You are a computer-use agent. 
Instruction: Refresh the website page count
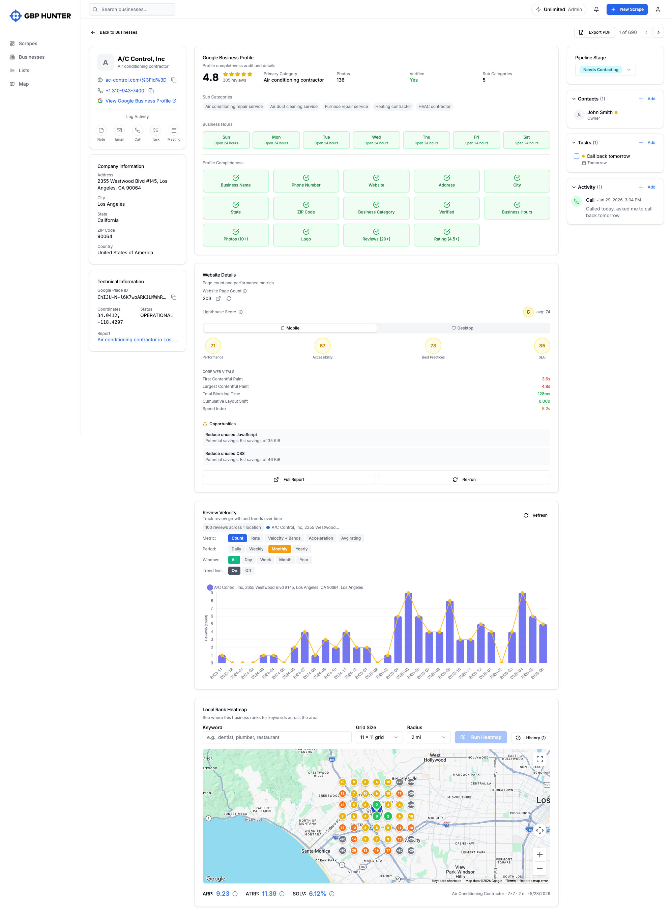[229, 298]
